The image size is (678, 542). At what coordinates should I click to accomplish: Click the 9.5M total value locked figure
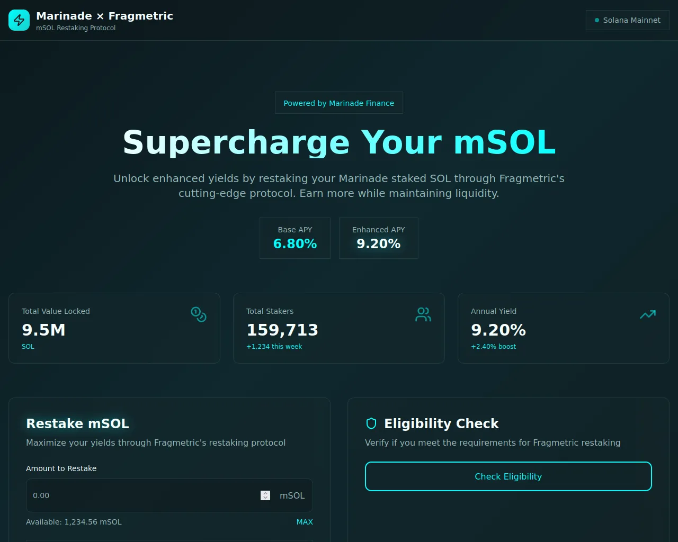pos(43,330)
